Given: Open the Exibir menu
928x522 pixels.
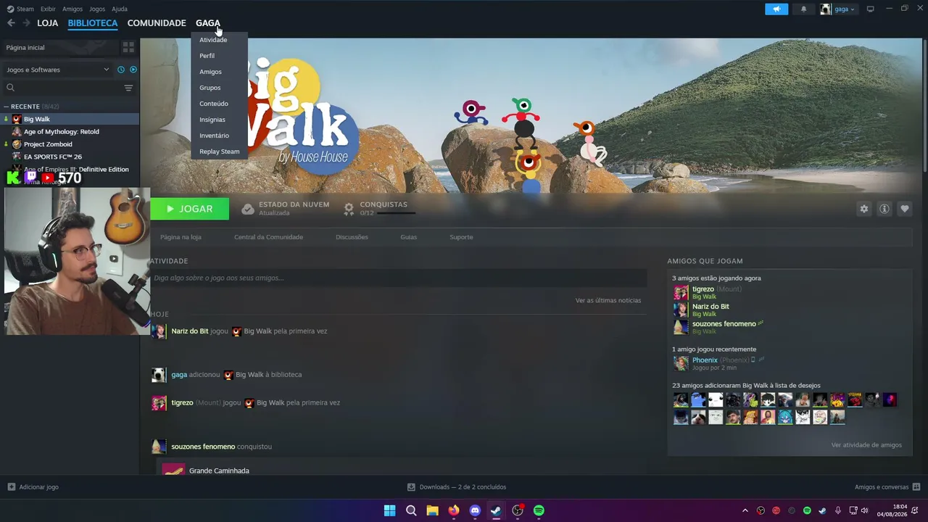Looking at the screenshot, I should click(x=48, y=9).
